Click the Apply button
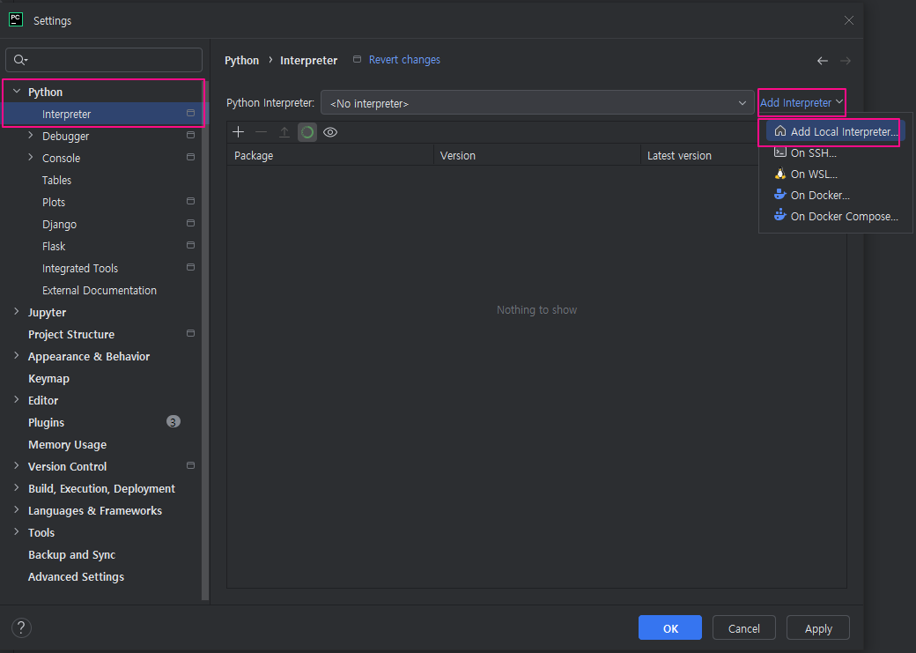This screenshot has height=653, width=916. 818,627
